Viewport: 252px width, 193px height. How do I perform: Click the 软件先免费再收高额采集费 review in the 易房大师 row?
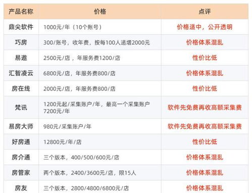point(205,126)
